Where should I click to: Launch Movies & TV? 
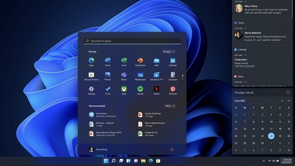tap(156, 76)
